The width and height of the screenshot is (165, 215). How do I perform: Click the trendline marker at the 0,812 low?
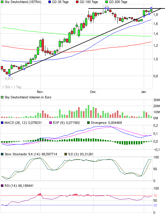(9, 75)
